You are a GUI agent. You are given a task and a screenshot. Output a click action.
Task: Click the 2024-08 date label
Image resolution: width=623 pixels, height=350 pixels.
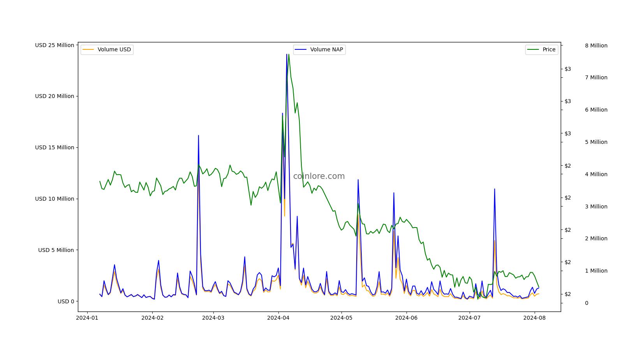coord(535,318)
